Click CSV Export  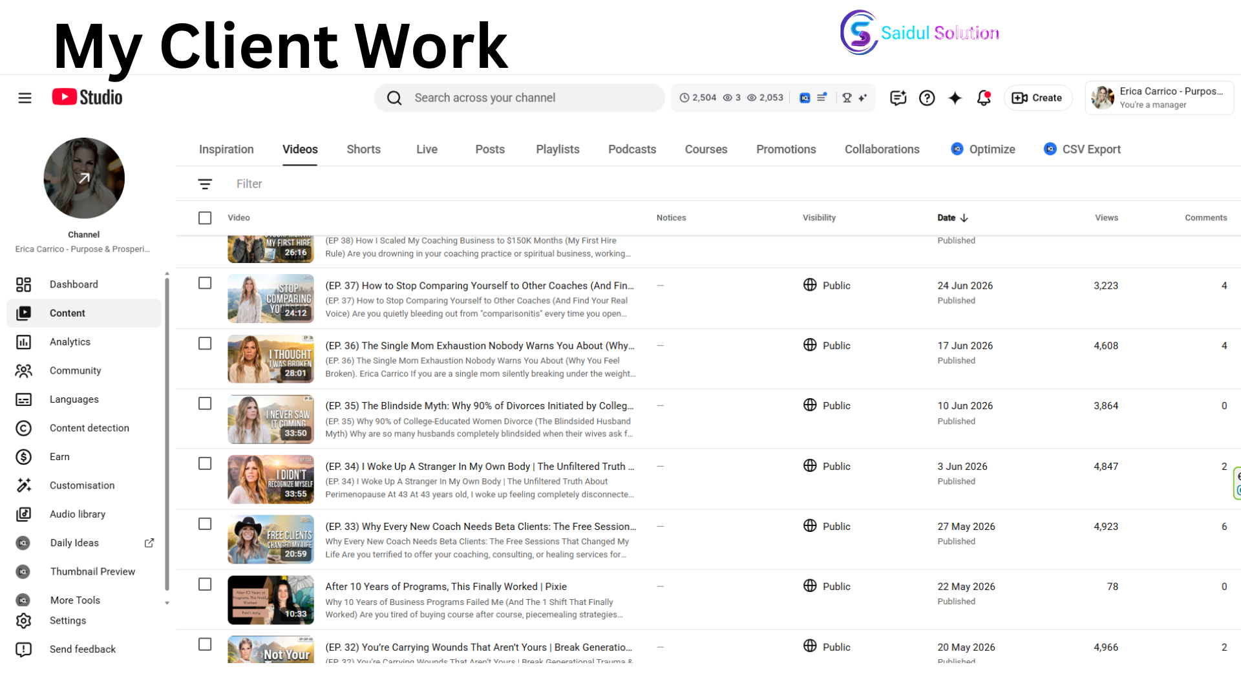(x=1083, y=149)
